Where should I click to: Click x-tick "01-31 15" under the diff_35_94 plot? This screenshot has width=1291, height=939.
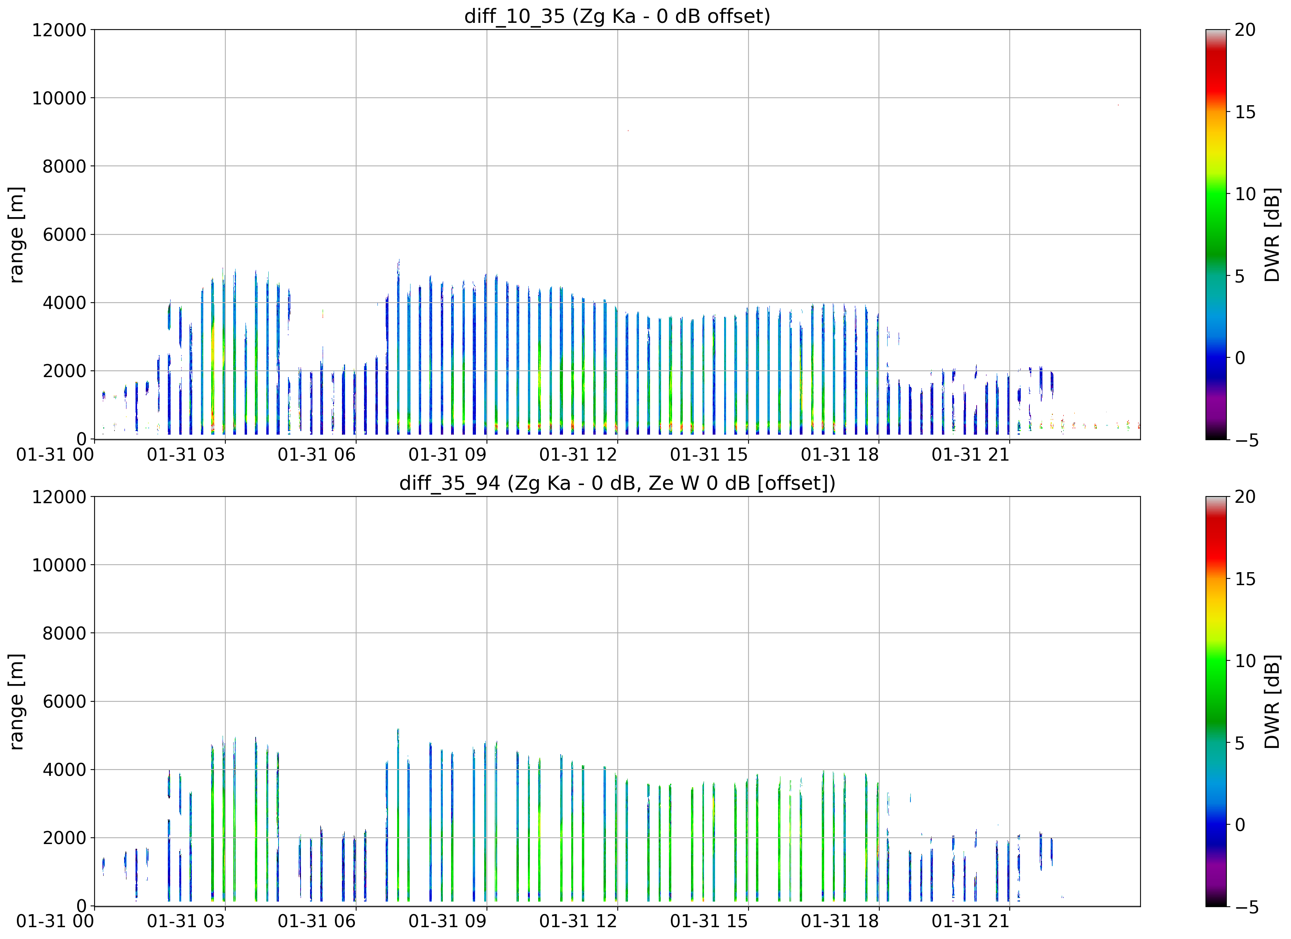coord(709,921)
